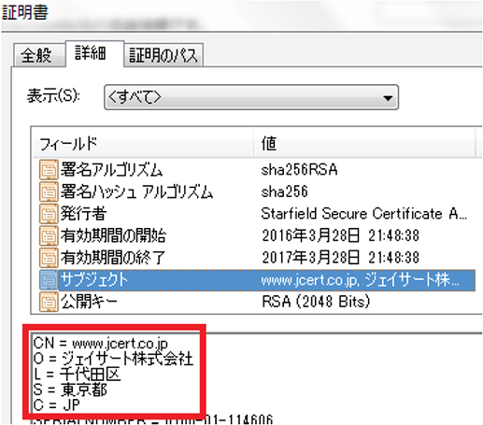Image resolution: width=483 pixels, height=425 pixels.
Task: Click the 2017年3月28日 21:48:38 value
Action: pyautogui.click(x=340, y=257)
